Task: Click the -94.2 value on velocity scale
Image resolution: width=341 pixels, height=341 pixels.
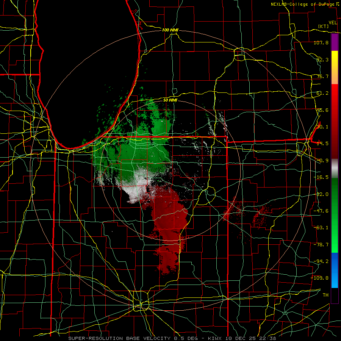Action: pyautogui.click(x=321, y=261)
